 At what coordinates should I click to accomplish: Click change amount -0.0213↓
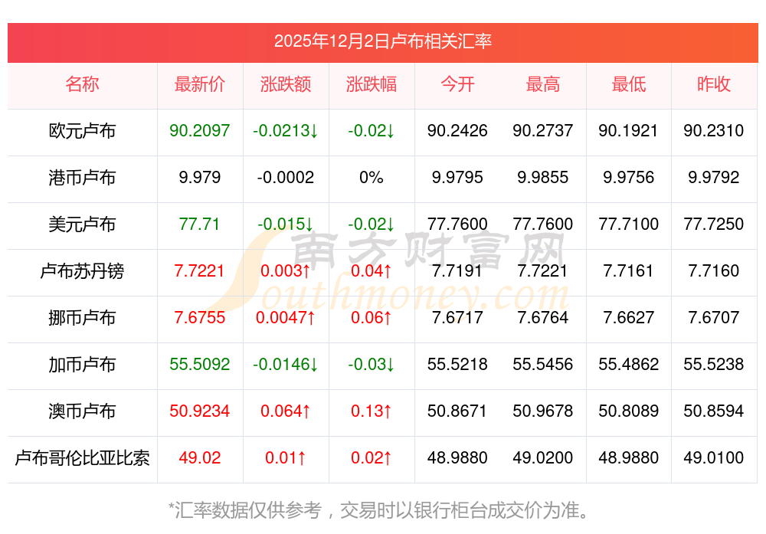[286, 131]
